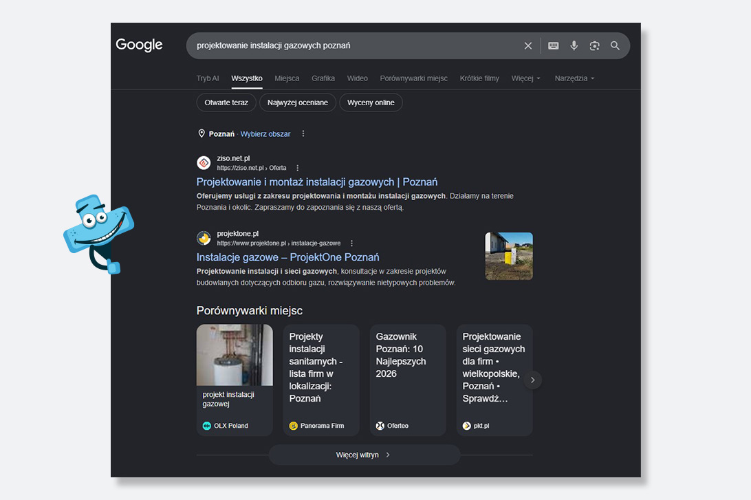Click ziso.net.pl Oferta URL breadcrumb
This screenshot has height=500, width=751.
pyautogui.click(x=252, y=168)
